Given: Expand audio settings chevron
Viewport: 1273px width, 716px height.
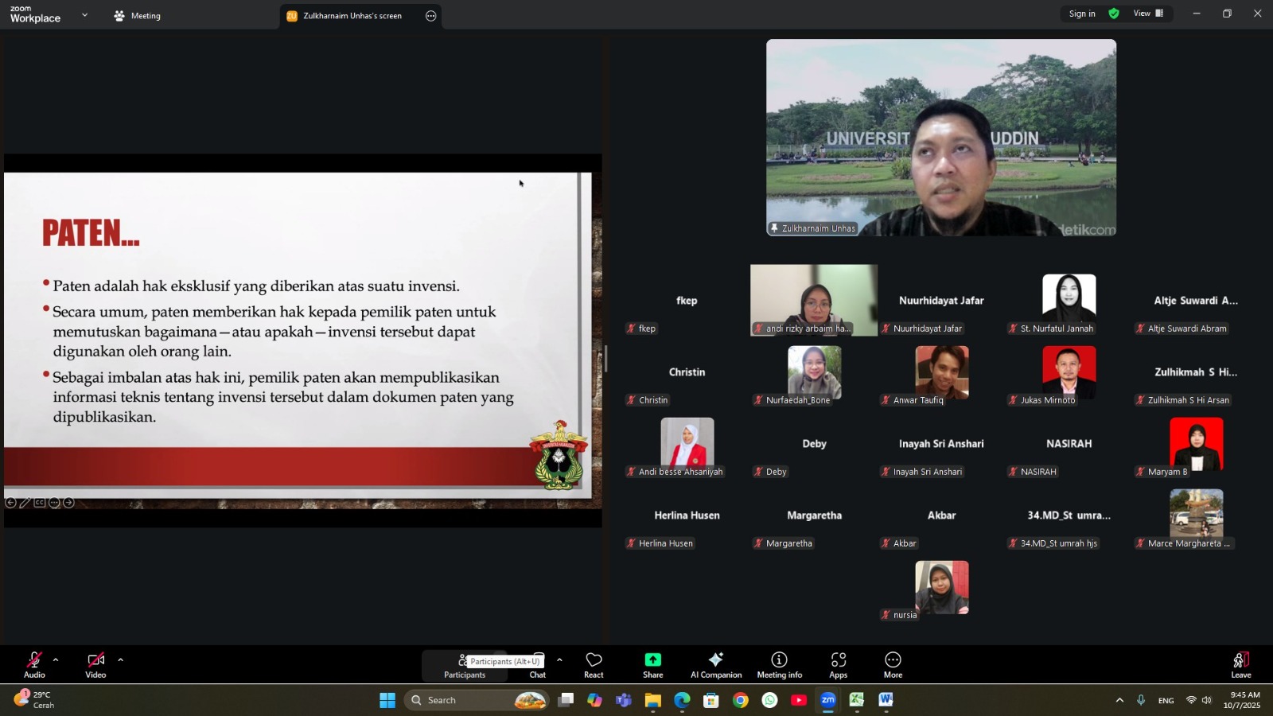Looking at the screenshot, I should (x=56, y=660).
